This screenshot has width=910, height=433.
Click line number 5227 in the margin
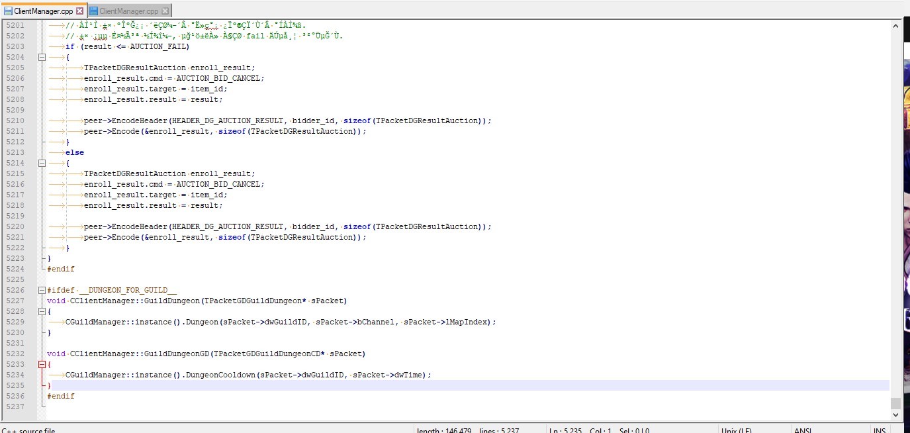(15, 301)
